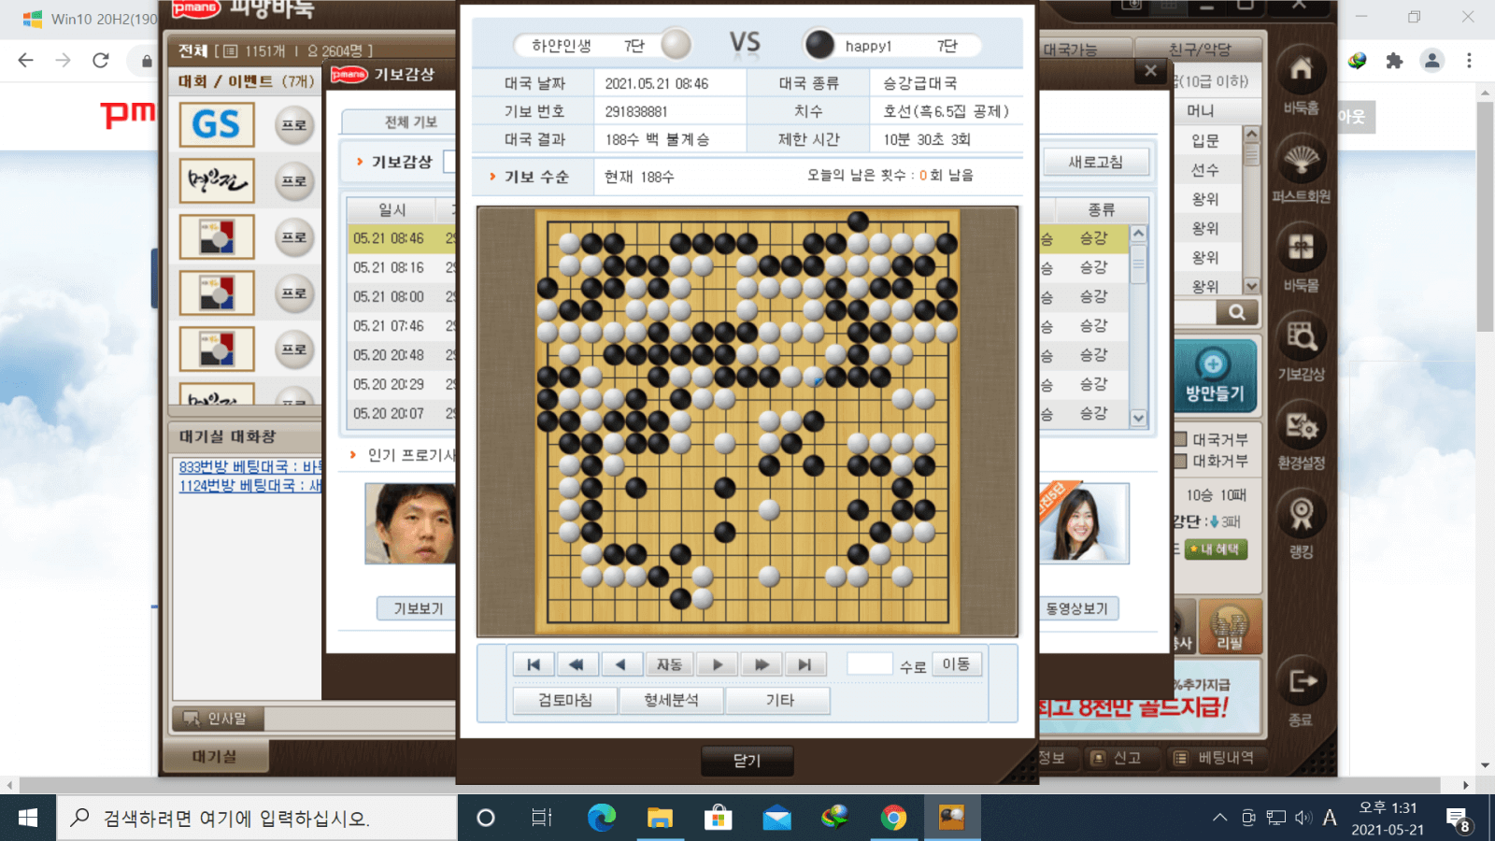
Task: Click the taskbar search box
Action: point(257,818)
